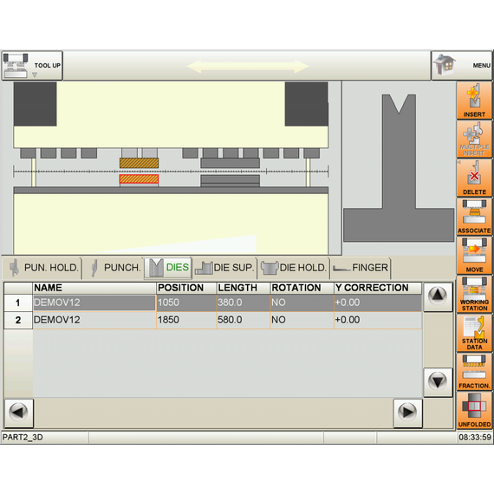Switch to the PUN. HOLD. tab
Viewport: 494px width, 494px height.
point(43,268)
